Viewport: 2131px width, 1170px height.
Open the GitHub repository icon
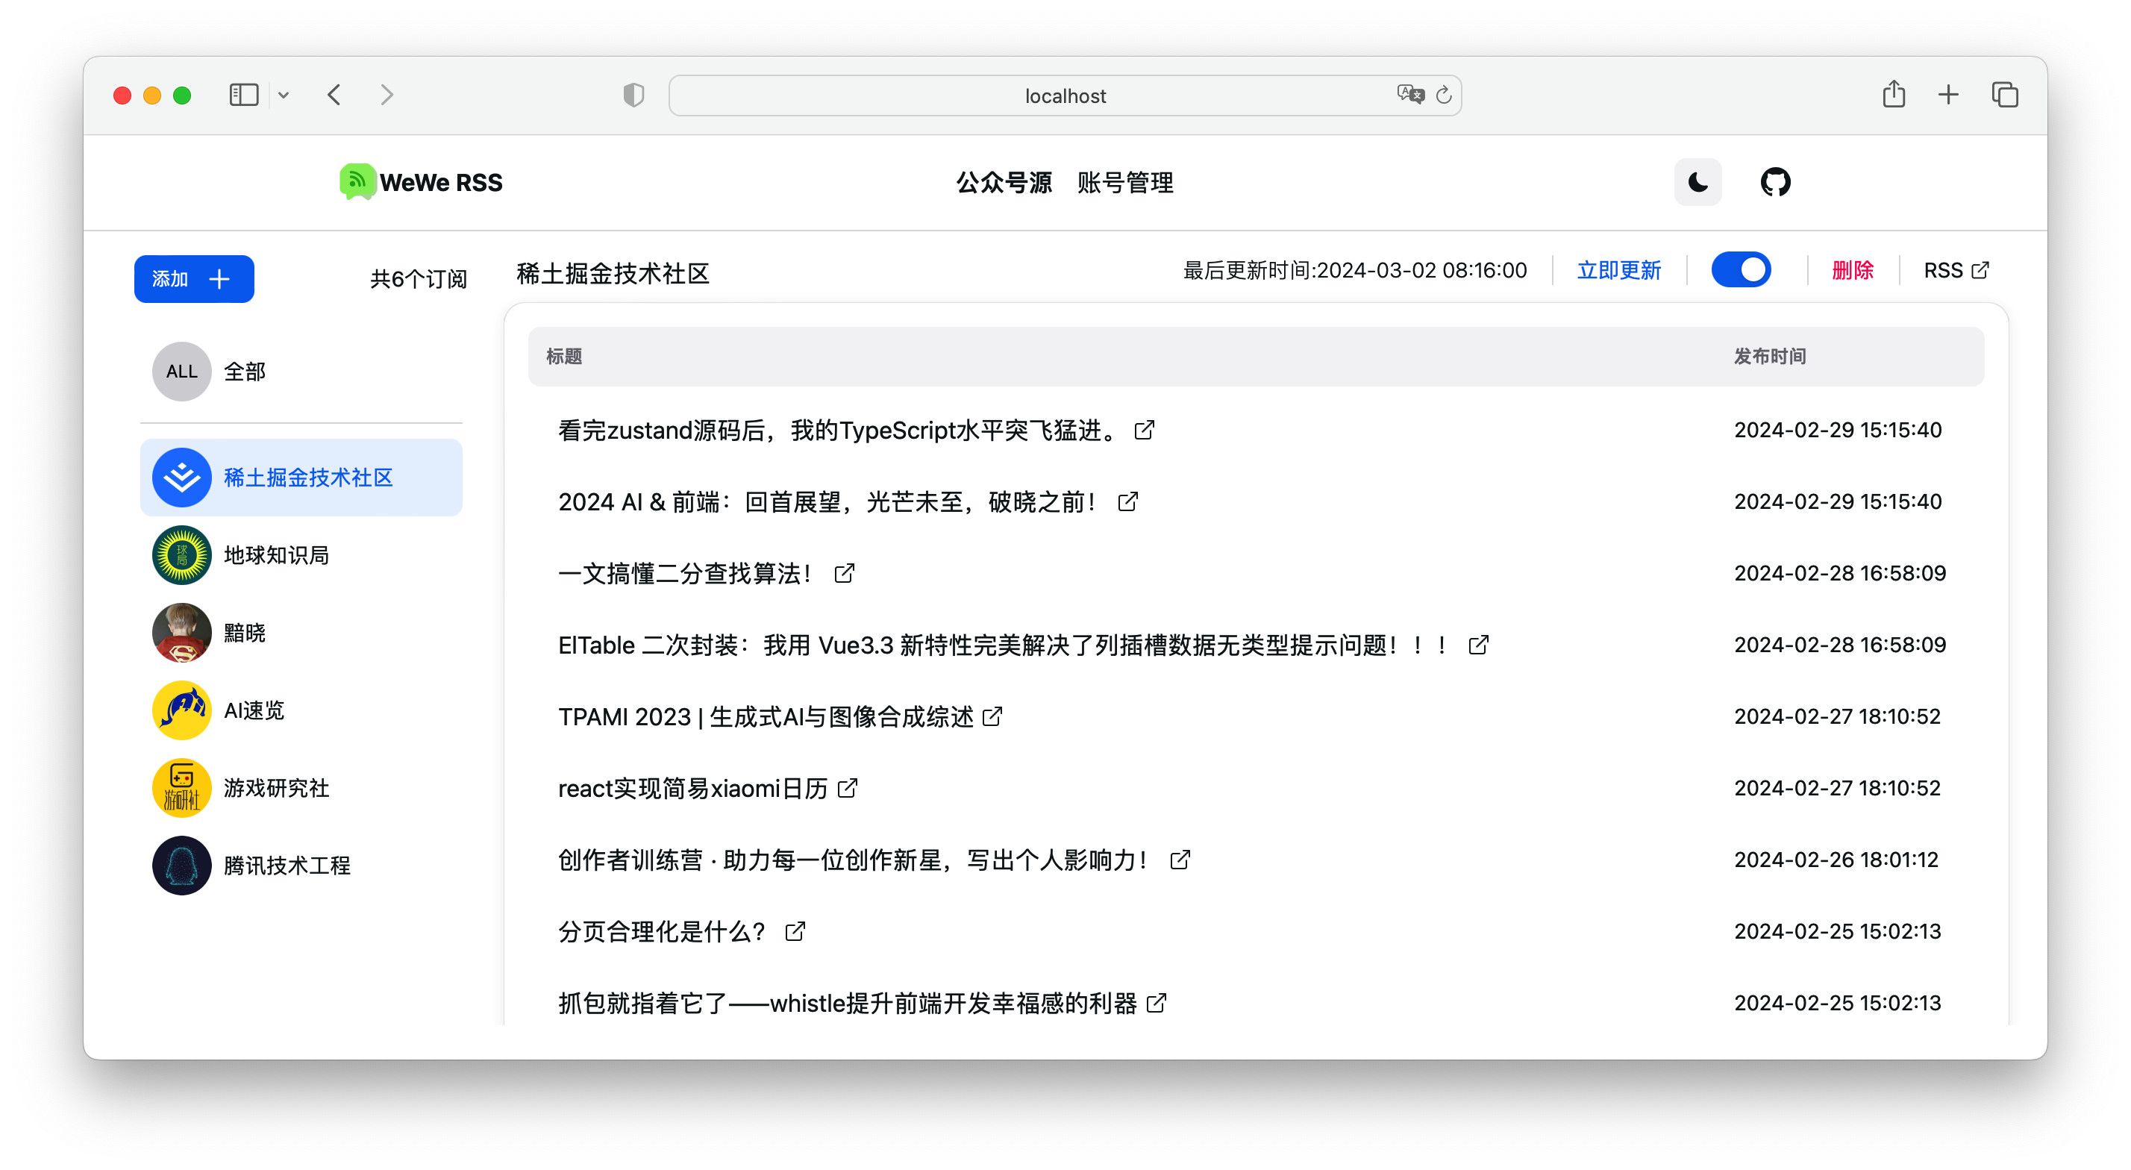(x=1777, y=182)
